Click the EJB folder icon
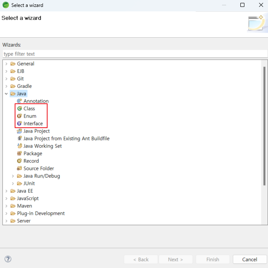Screen dimensions: 268x268 tap(13, 71)
